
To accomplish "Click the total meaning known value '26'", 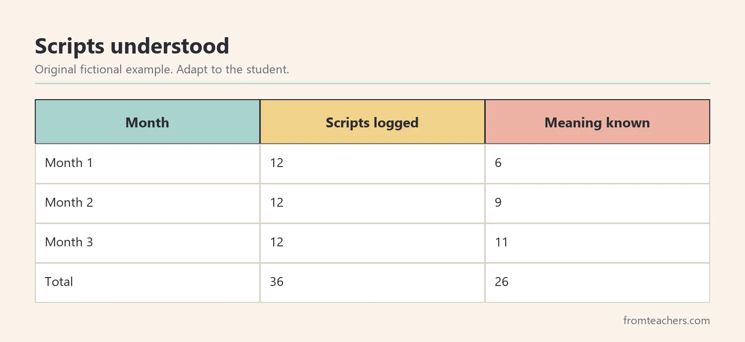I will [502, 282].
